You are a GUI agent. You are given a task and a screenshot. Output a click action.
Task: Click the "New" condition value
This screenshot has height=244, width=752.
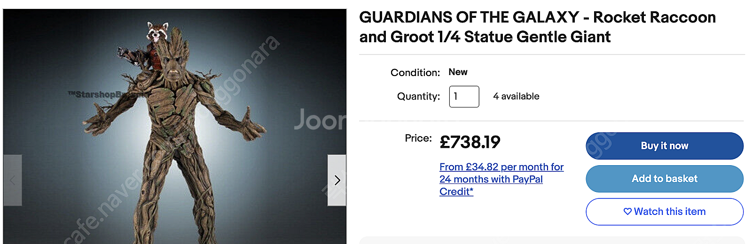pyautogui.click(x=458, y=72)
